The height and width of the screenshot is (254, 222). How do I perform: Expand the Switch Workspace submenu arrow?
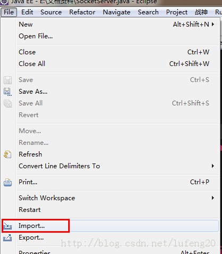pyautogui.click(x=213, y=198)
